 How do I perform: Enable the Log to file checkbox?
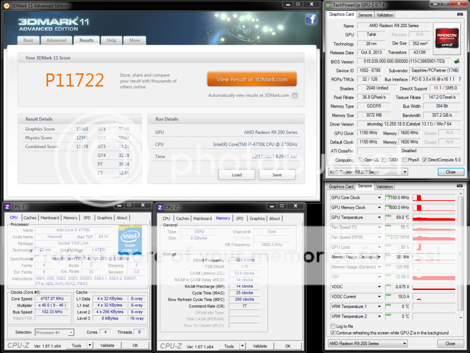click(x=333, y=326)
